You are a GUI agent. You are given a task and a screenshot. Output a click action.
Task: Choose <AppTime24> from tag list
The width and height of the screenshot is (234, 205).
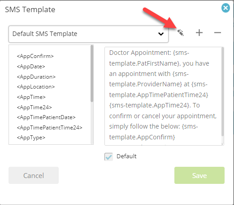point(34,107)
